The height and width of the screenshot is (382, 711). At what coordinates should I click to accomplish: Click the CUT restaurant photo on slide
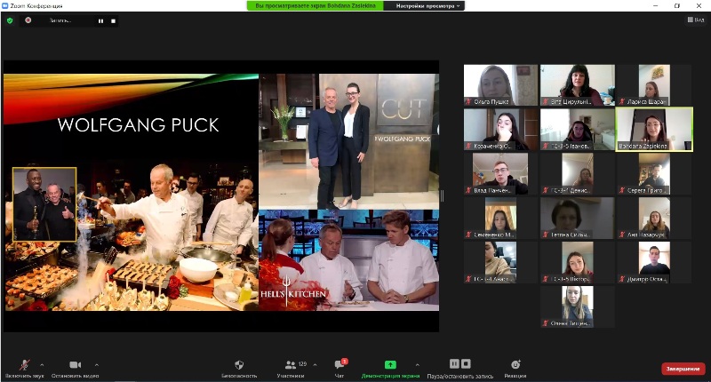tap(348, 141)
